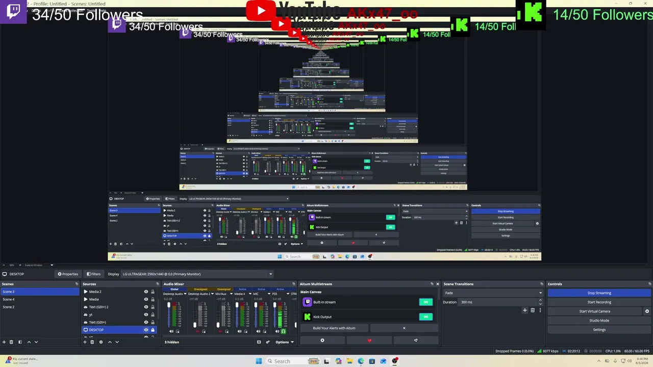
Task: Move the selected source down
Action: point(116,342)
